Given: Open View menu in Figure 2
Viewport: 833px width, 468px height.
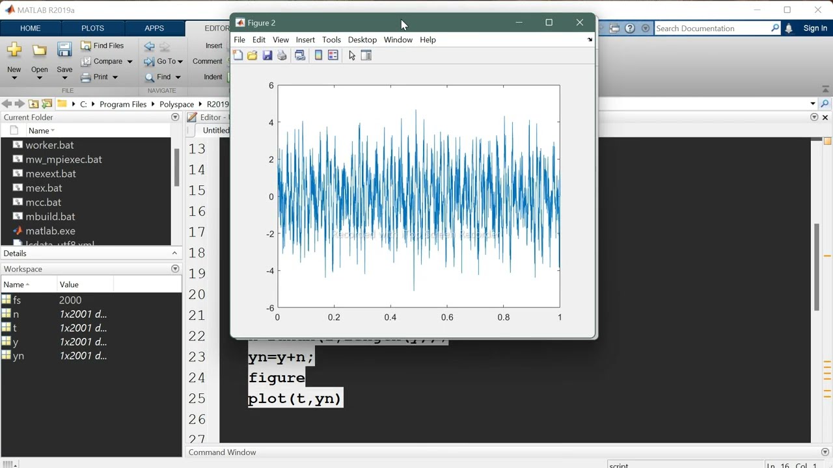Looking at the screenshot, I should click(280, 40).
